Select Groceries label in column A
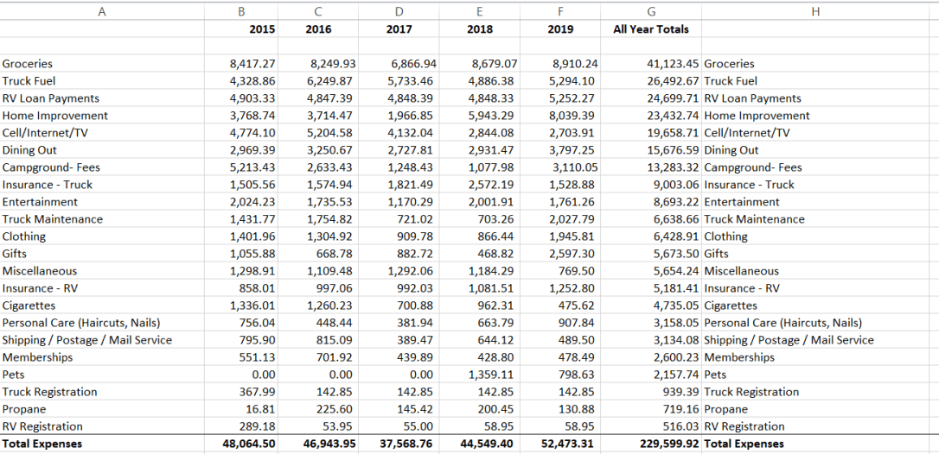939x454 pixels. (28, 64)
